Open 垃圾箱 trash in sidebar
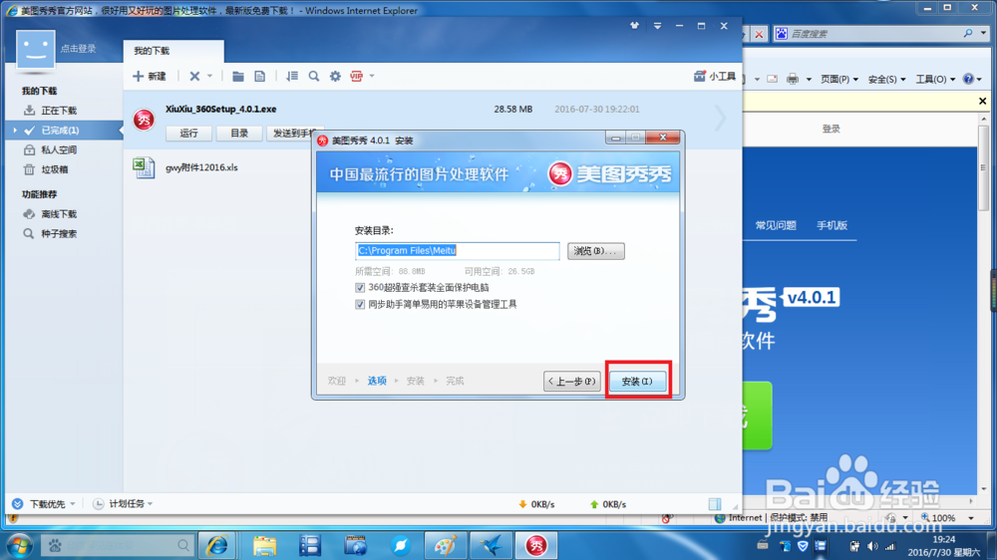997x560 pixels. (x=54, y=169)
